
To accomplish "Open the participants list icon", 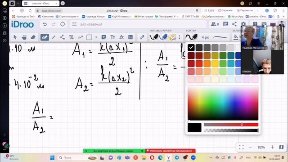I will point(215,24).
